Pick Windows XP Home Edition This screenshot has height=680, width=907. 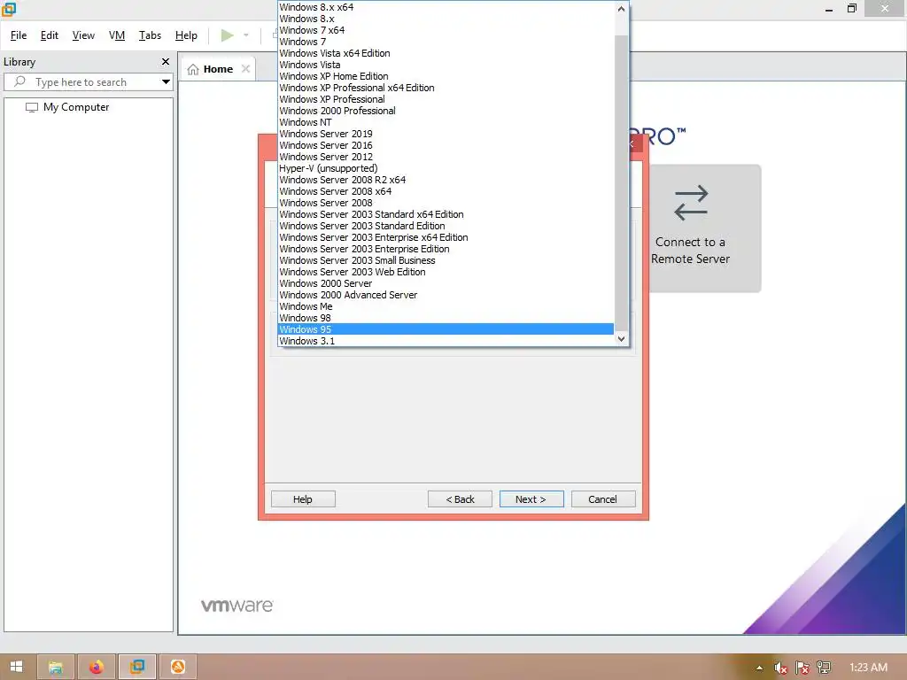click(x=446, y=76)
